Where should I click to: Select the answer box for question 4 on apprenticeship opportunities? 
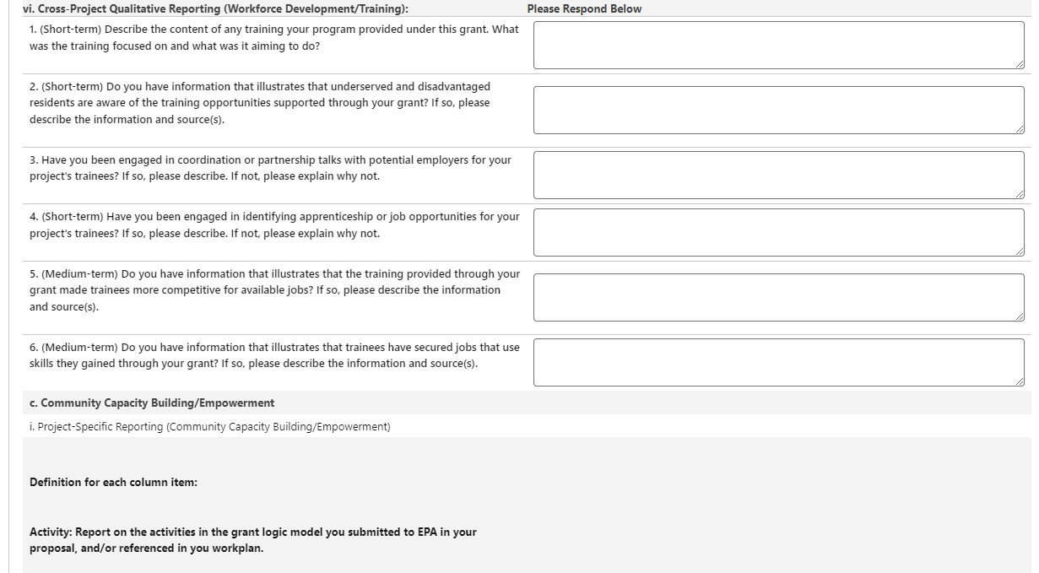click(x=778, y=232)
